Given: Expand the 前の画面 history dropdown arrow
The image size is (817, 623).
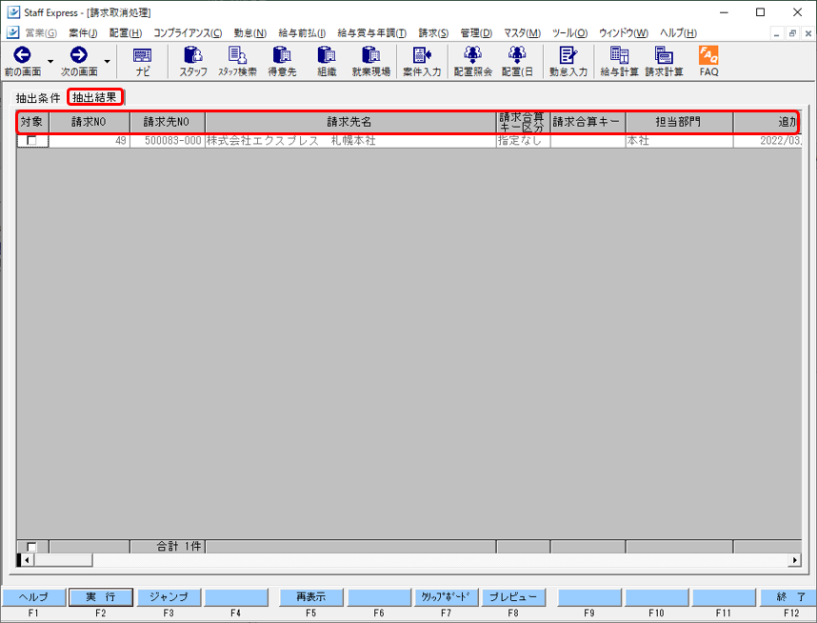Looking at the screenshot, I should (50, 61).
